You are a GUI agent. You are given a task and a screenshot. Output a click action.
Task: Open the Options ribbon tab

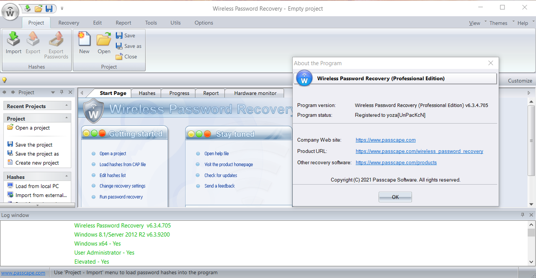[204, 23]
